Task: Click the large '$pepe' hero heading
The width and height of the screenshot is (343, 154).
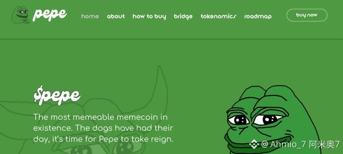Action: [x=57, y=95]
